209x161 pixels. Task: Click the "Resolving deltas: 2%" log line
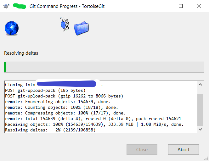click(50, 130)
